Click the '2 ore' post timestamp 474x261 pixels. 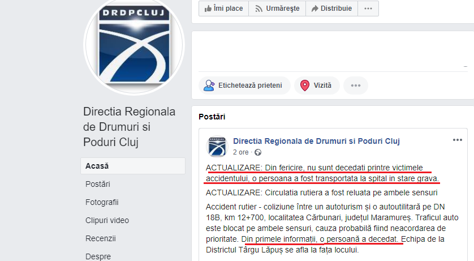(240, 152)
